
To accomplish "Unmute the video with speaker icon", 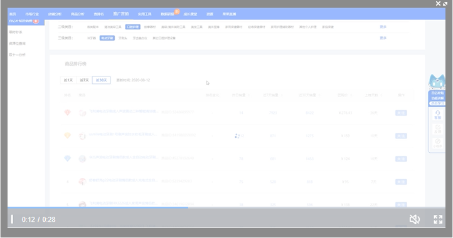I will tap(415, 219).
